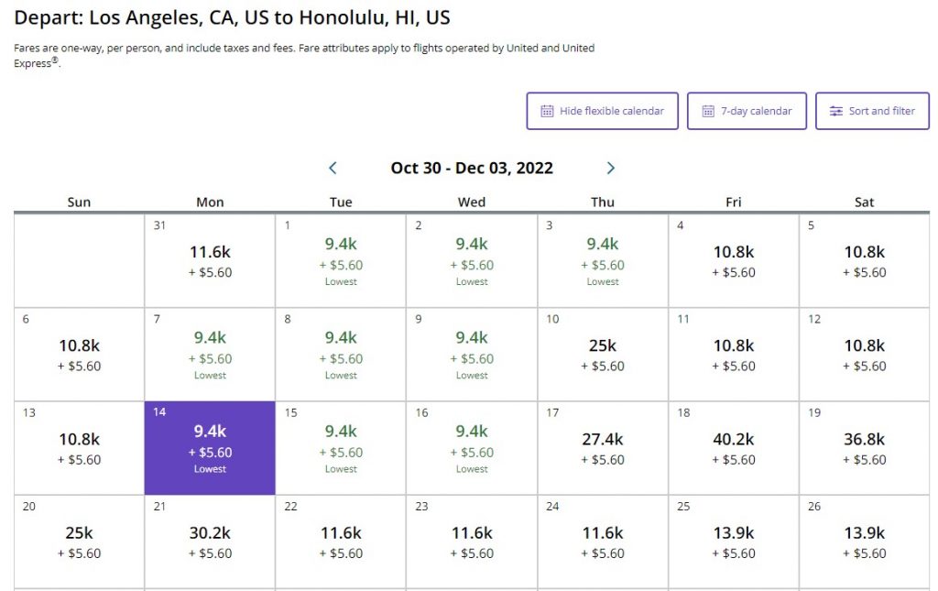Select Monday Oct 31 fare 11.6k

(210, 260)
